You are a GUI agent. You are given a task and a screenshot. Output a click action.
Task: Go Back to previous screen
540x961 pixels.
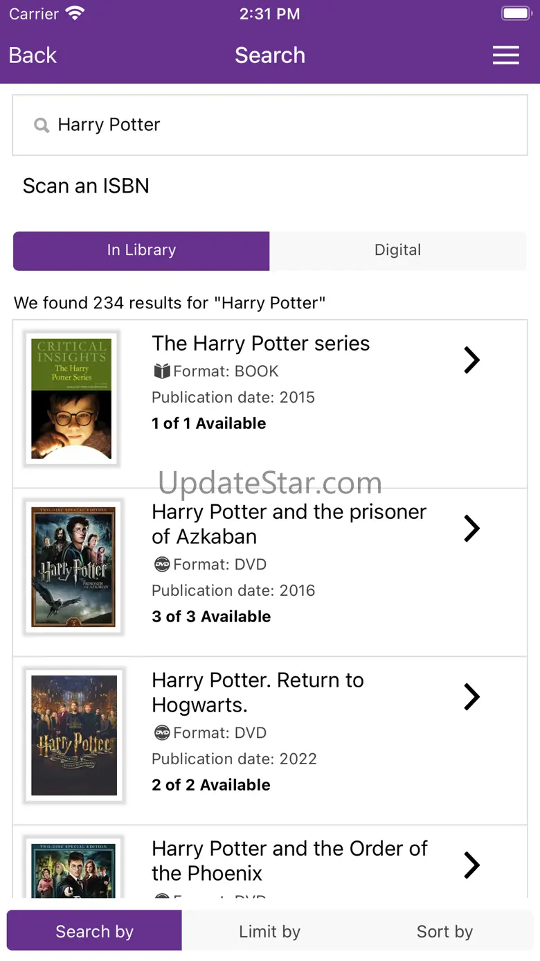(33, 55)
